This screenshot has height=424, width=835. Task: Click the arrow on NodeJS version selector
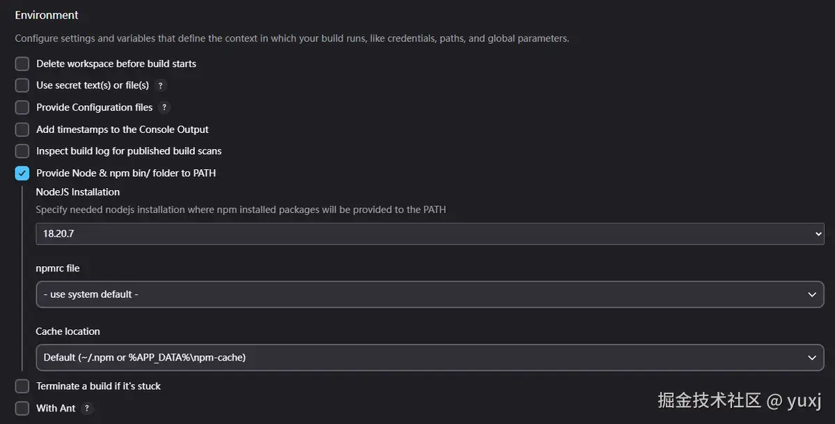[x=818, y=234]
